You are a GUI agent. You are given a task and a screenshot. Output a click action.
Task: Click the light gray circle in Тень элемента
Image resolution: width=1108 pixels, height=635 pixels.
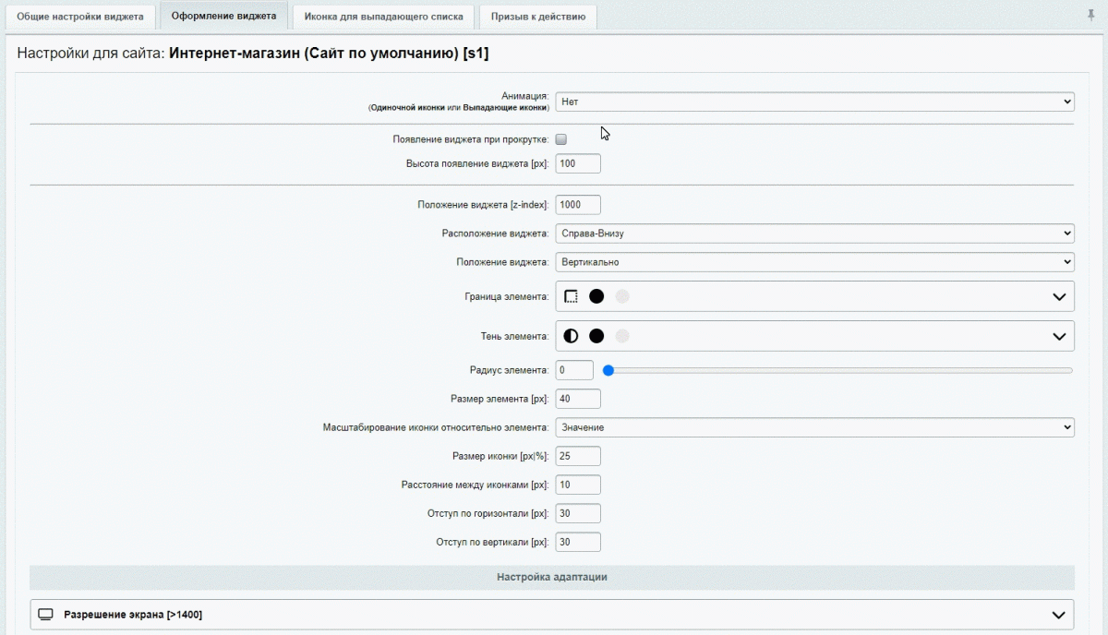(622, 336)
